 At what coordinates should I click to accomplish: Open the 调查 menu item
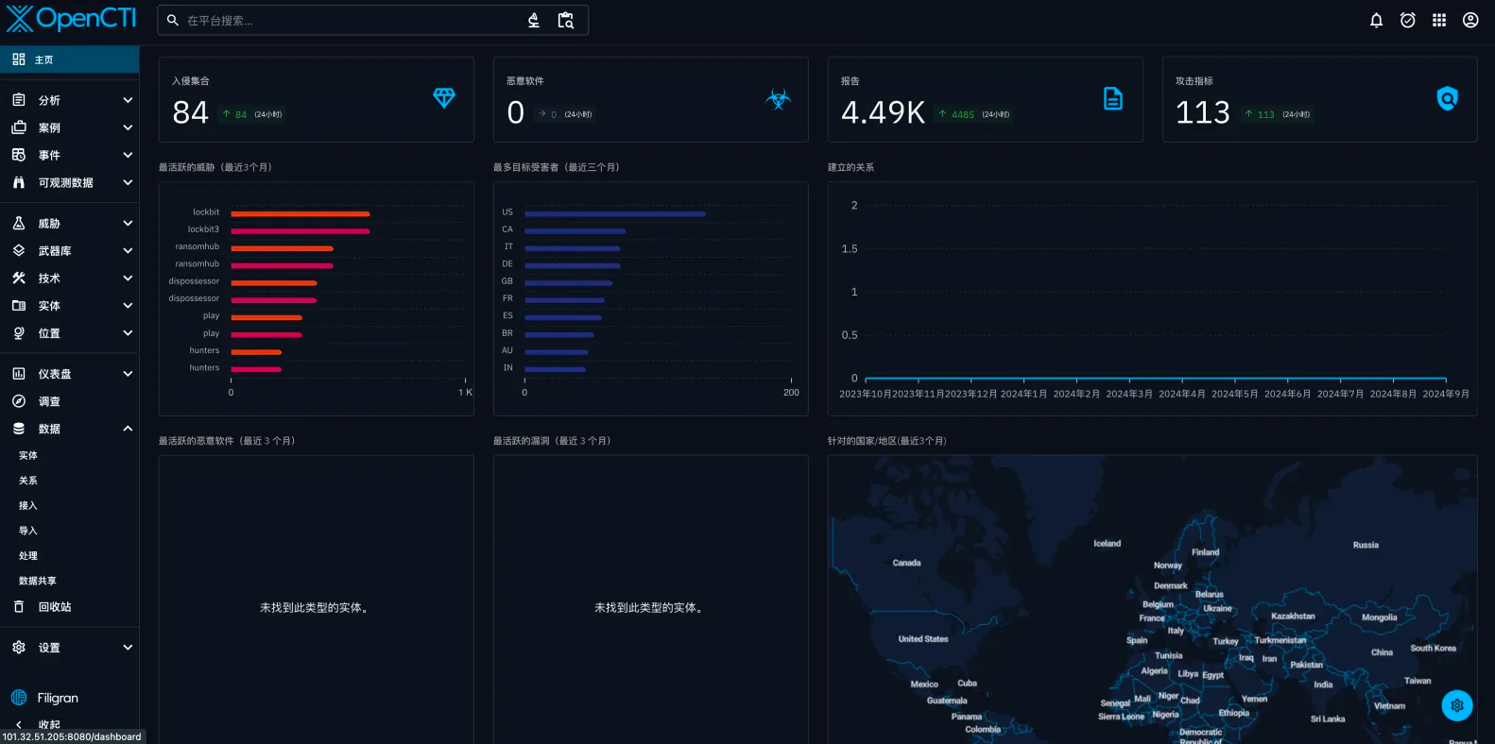[70, 401]
